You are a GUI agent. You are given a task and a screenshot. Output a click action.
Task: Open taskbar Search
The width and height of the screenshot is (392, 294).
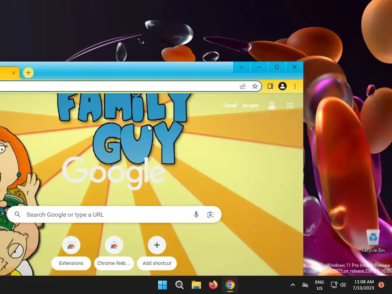[179, 285]
